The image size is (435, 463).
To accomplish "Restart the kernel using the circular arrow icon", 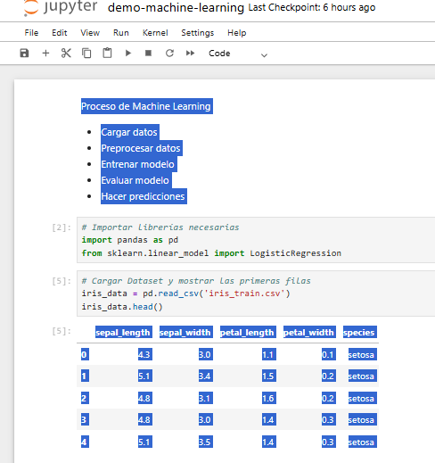I will [x=169, y=54].
